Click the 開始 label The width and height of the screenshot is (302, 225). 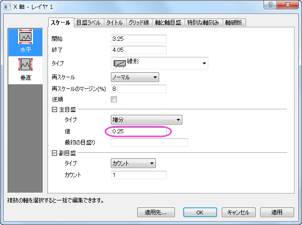(x=57, y=39)
